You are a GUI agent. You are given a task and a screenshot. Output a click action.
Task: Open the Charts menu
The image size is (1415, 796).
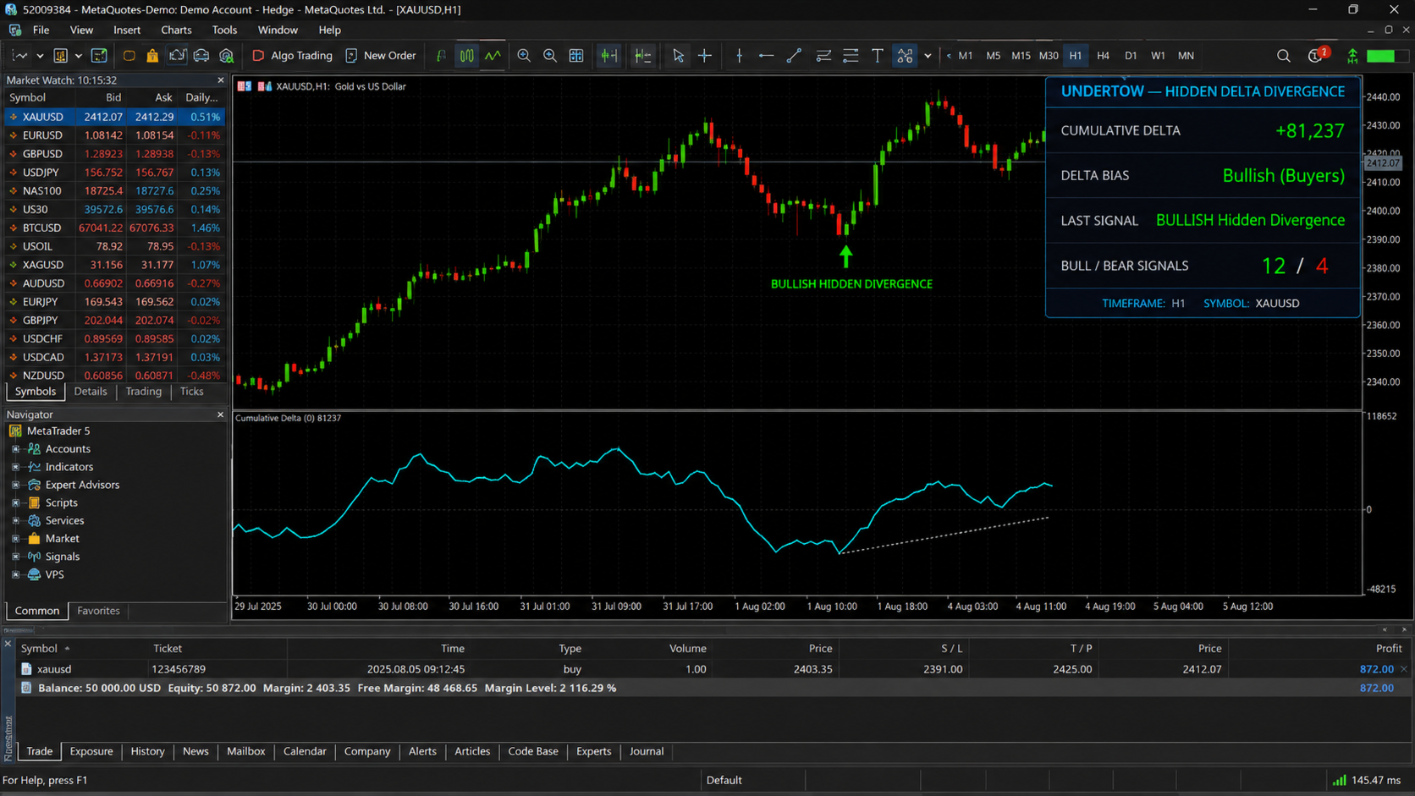[176, 30]
